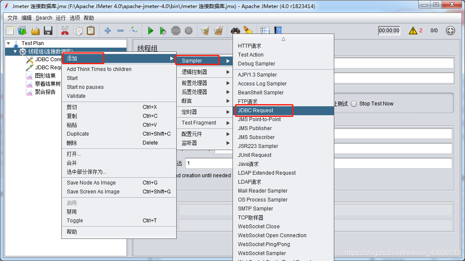This screenshot has height=261, width=465.
Task: Open the Templates toolbar icon
Action: (x=22, y=31)
